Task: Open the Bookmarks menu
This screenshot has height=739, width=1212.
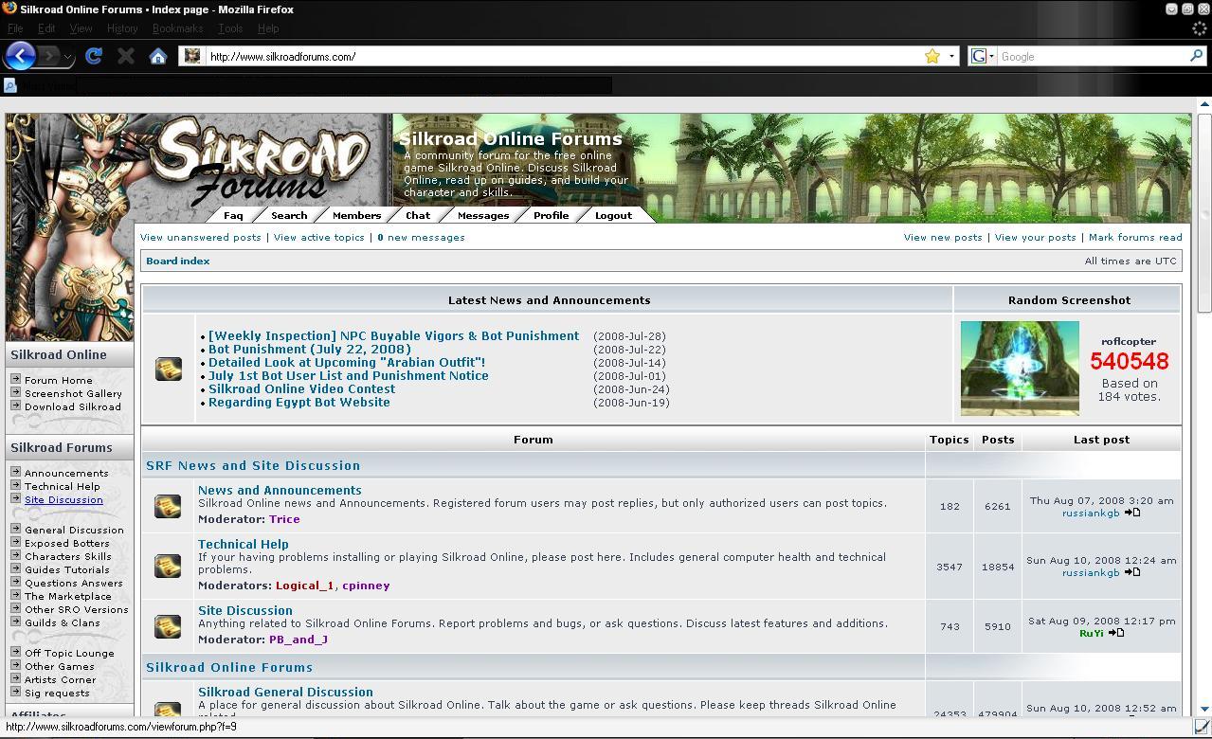Action: [177, 28]
